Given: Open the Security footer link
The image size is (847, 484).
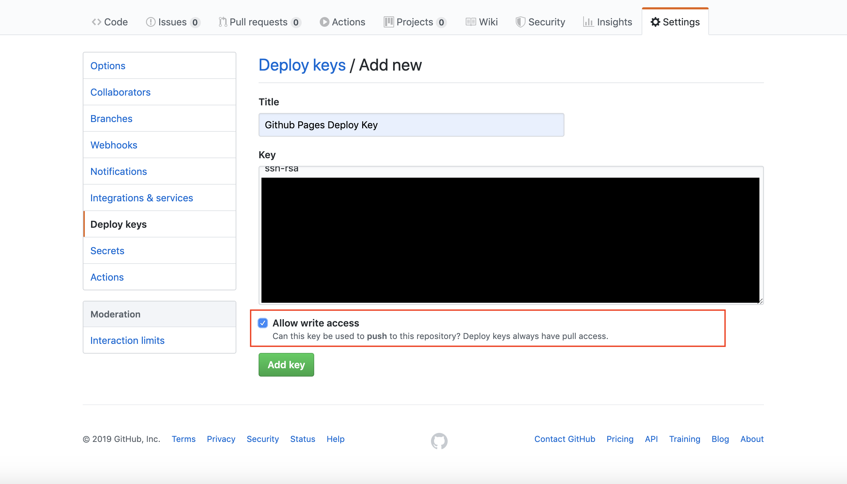Looking at the screenshot, I should point(263,439).
